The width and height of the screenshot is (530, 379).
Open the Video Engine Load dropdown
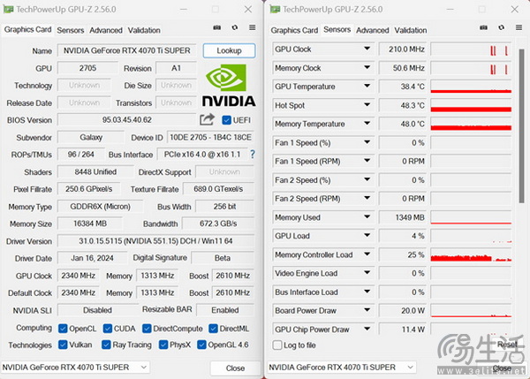click(x=367, y=273)
